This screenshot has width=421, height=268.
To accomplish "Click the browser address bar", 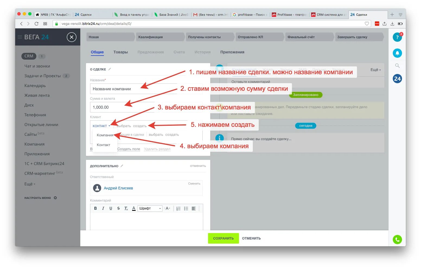I will [x=212, y=24].
